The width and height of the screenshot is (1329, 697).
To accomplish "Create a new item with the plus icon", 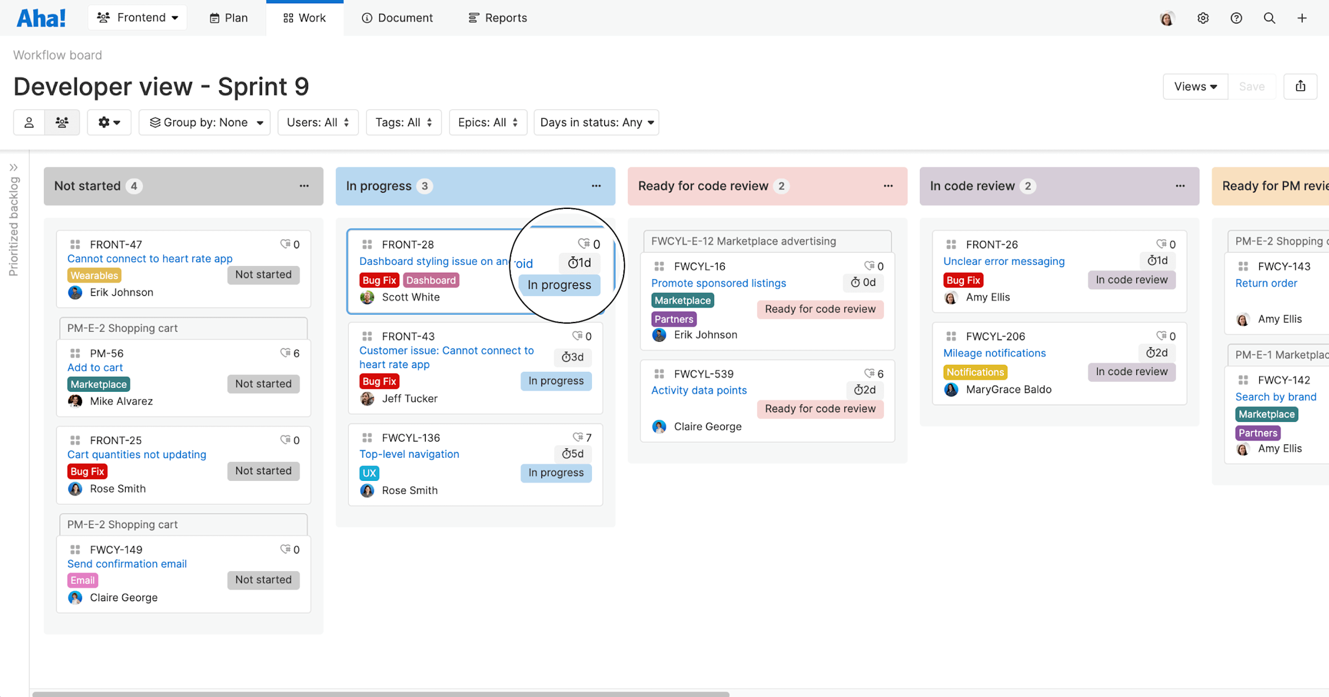I will [x=1302, y=18].
